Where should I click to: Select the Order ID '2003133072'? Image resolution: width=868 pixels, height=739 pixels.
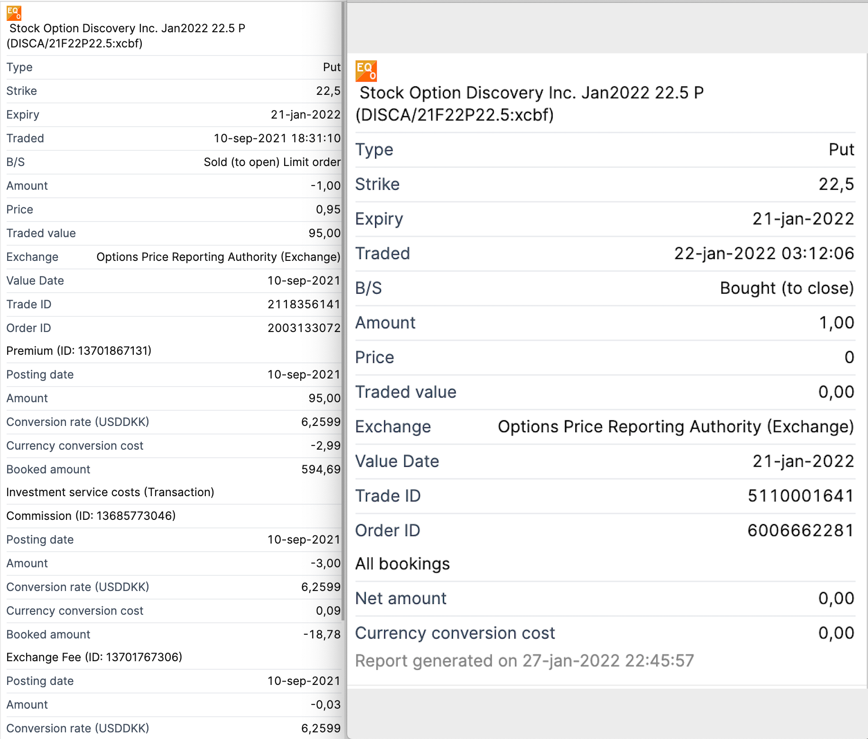click(304, 328)
